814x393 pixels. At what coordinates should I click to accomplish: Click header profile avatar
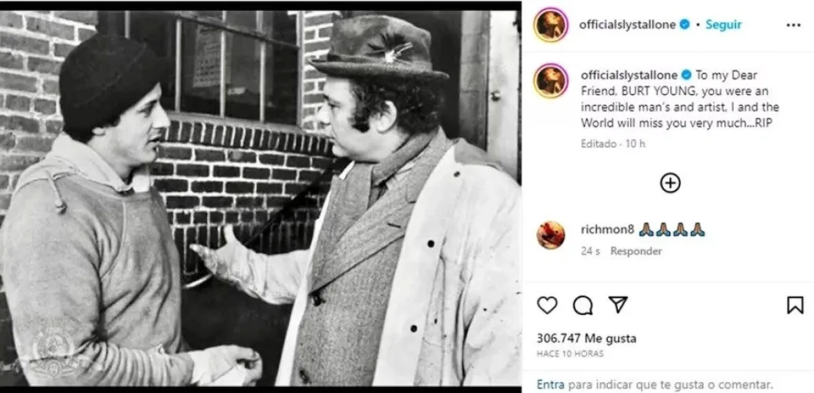click(x=550, y=25)
